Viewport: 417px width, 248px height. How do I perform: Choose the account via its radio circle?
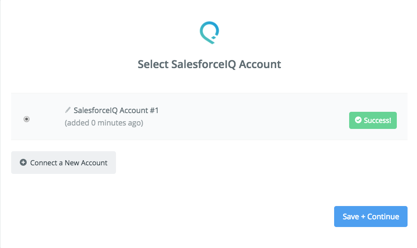click(x=26, y=119)
